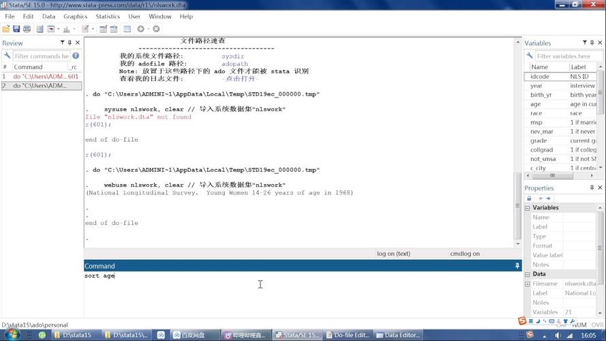Image resolution: width=606 pixels, height=341 pixels.
Task: Pin the Review panel
Action: (70, 42)
